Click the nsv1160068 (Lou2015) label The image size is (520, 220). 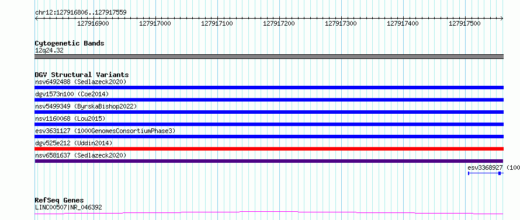pyautogui.click(x=70, y=118)
